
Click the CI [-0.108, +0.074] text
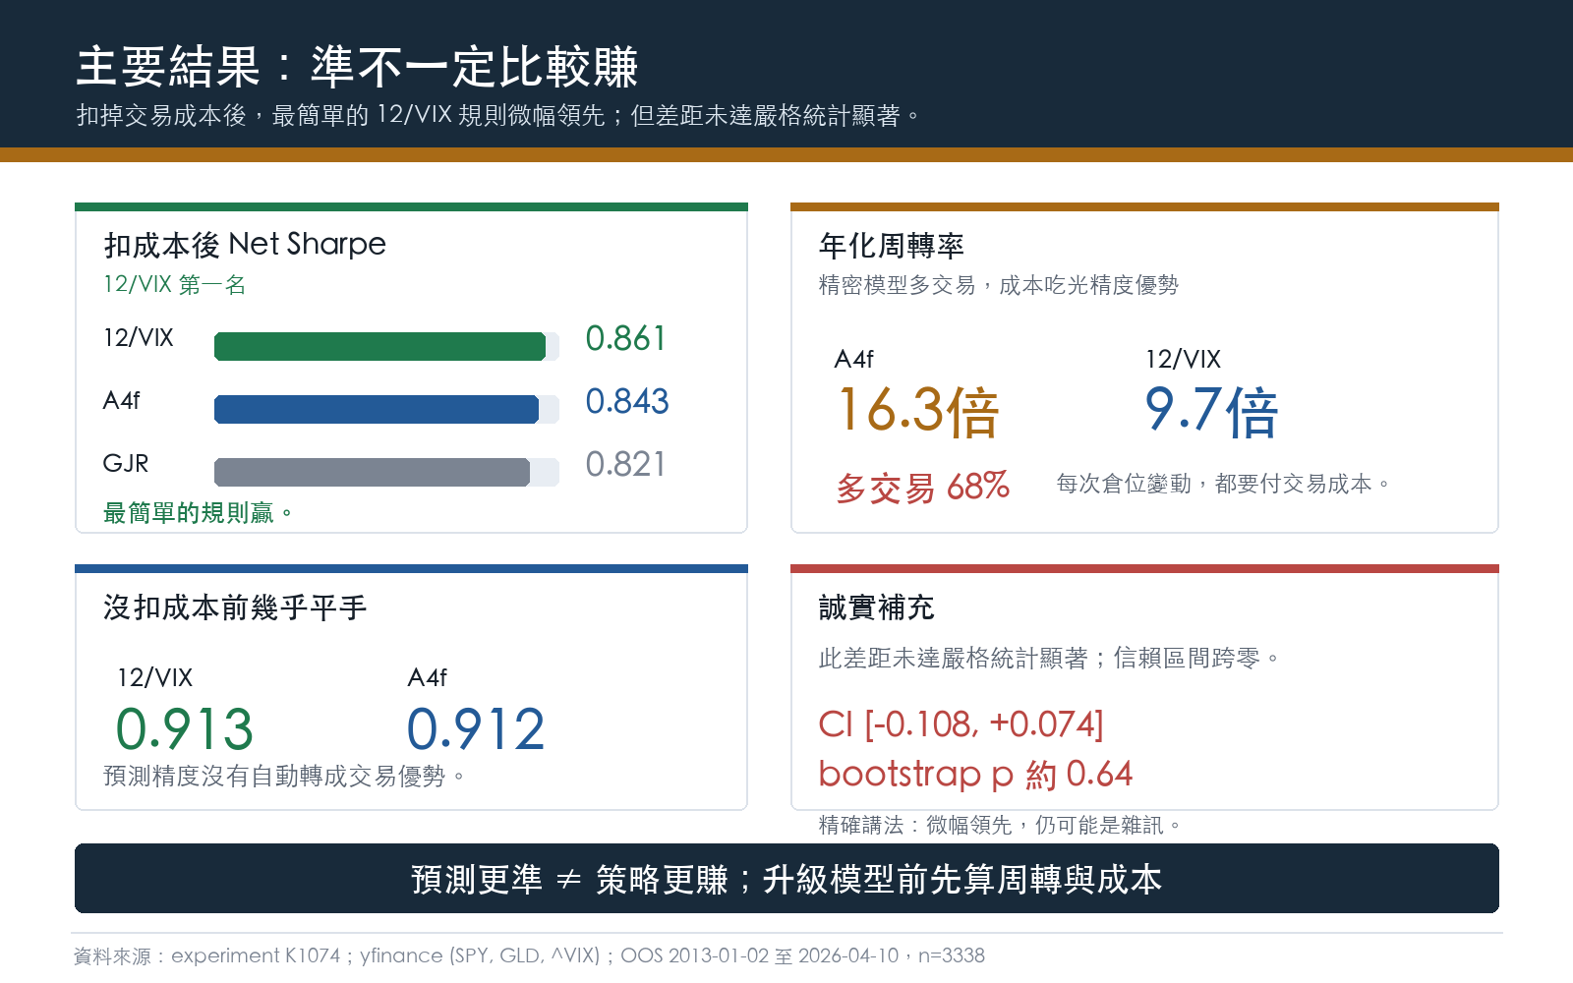(x=961, y=724)
